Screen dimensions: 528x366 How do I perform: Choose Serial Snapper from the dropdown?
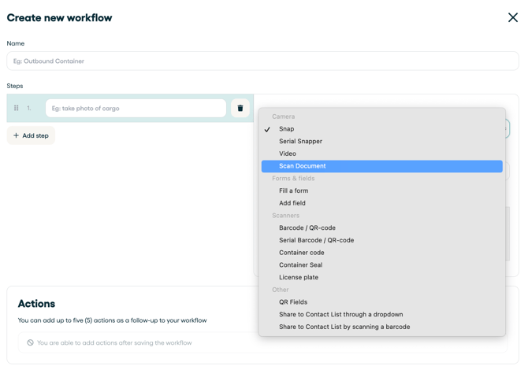[x=300, y=142]
